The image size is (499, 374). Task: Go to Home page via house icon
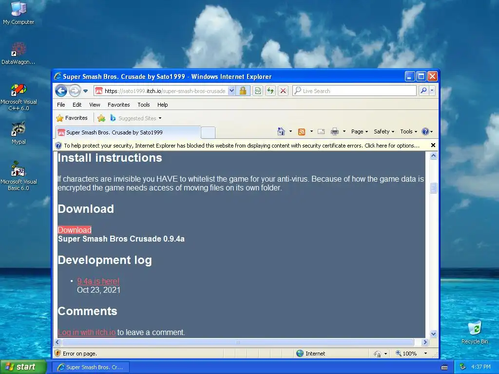click(281, 131)
